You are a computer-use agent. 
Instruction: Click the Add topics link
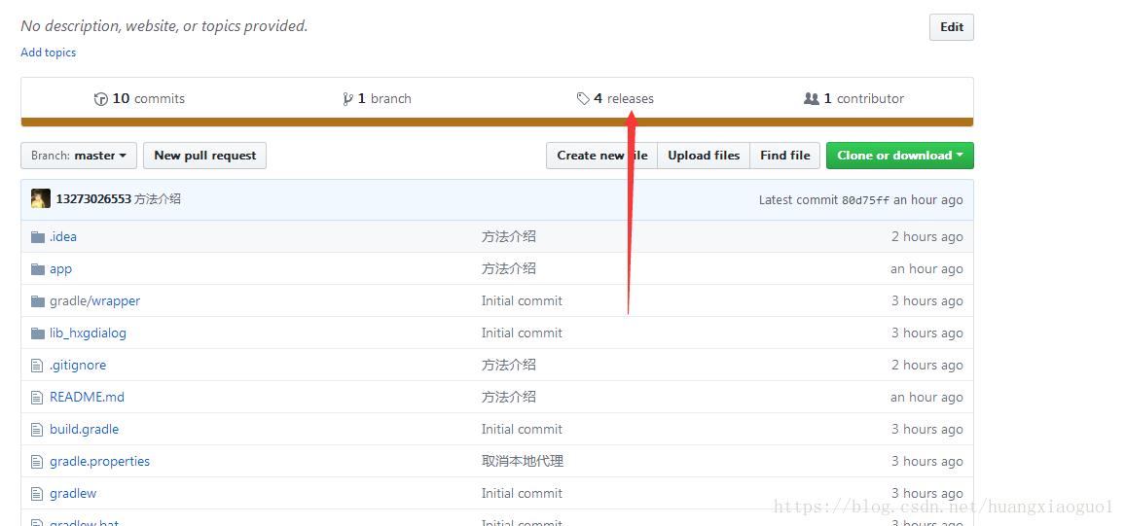coord(48,53)
